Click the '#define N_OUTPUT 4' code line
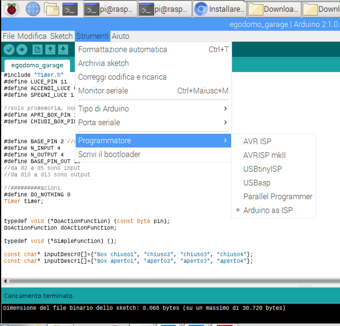Viewport: 340px width, 326px height. [34, 155]
